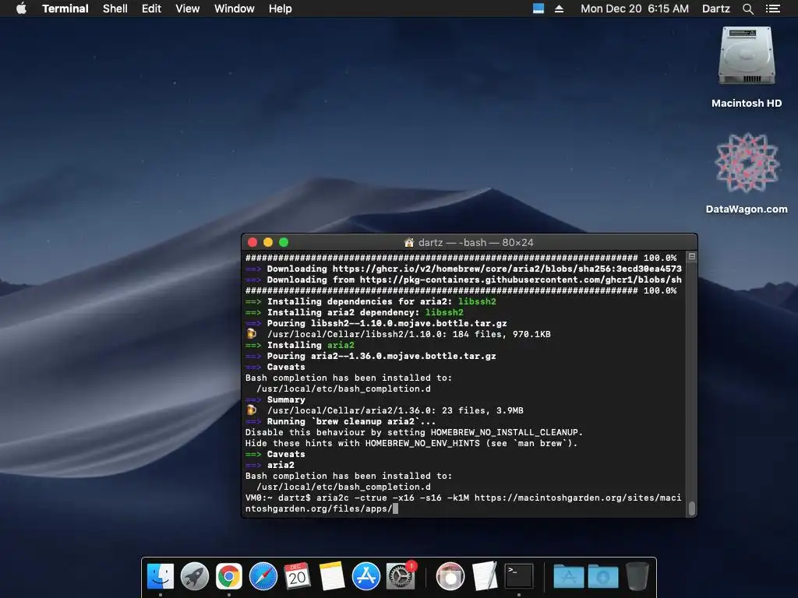
Task: Click the 'Downloading from https://pkg-containers' line
Action: (x=463, y=280)
